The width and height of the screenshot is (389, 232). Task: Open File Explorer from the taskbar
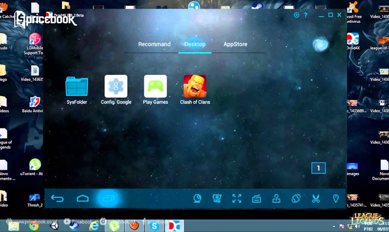[x=14, y=226]
